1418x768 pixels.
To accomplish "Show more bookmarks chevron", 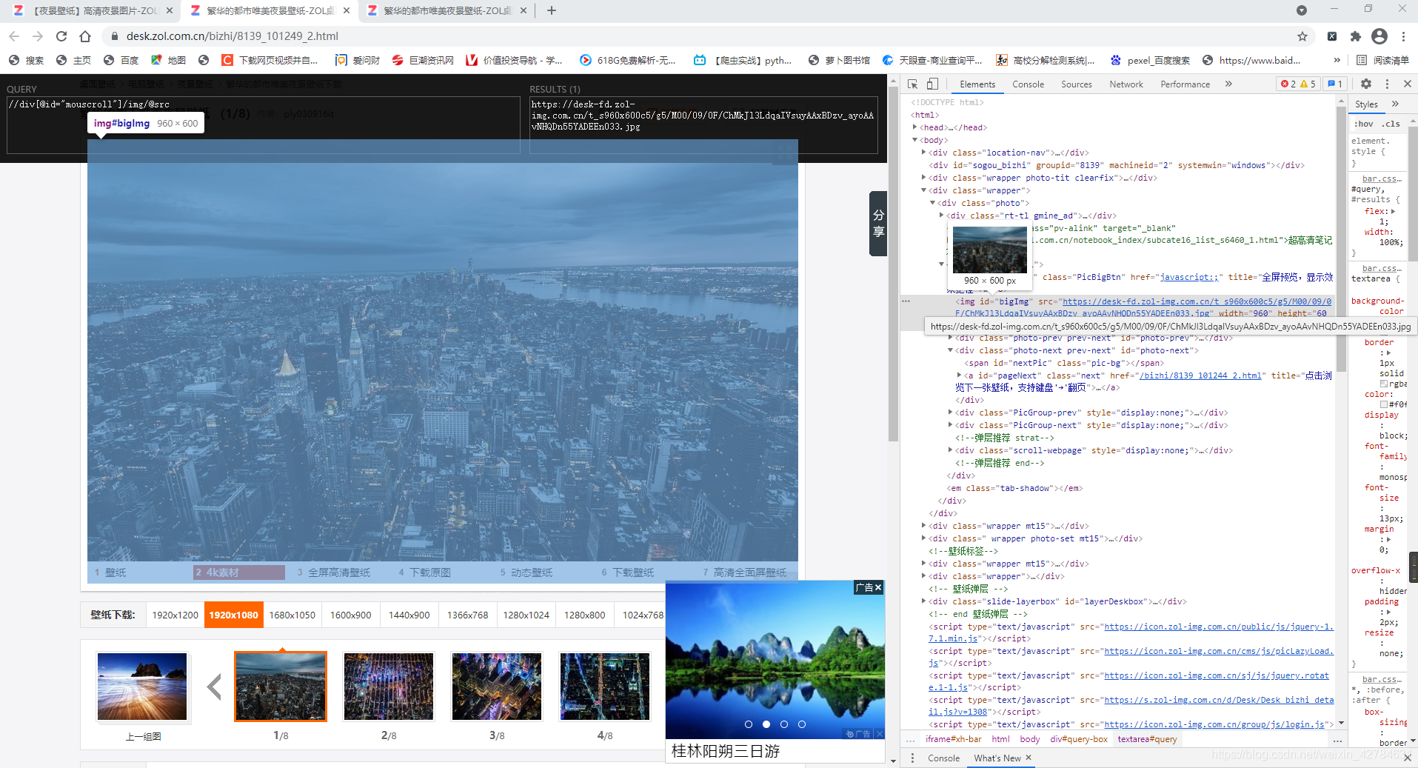I will (x=1337, y=60).
